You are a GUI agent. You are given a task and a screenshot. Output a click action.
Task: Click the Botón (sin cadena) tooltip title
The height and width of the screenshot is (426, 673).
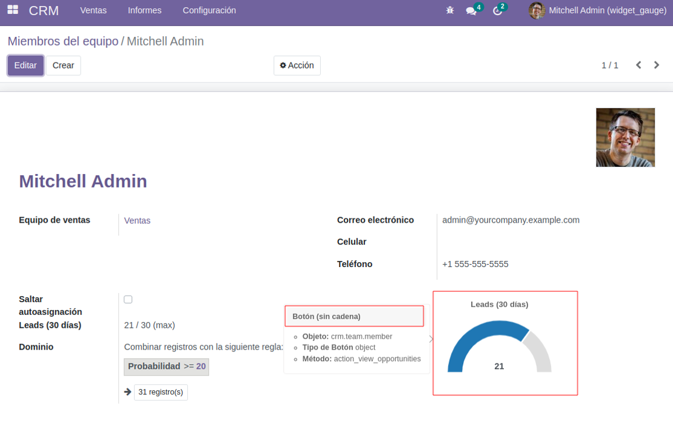pos(327,317)
